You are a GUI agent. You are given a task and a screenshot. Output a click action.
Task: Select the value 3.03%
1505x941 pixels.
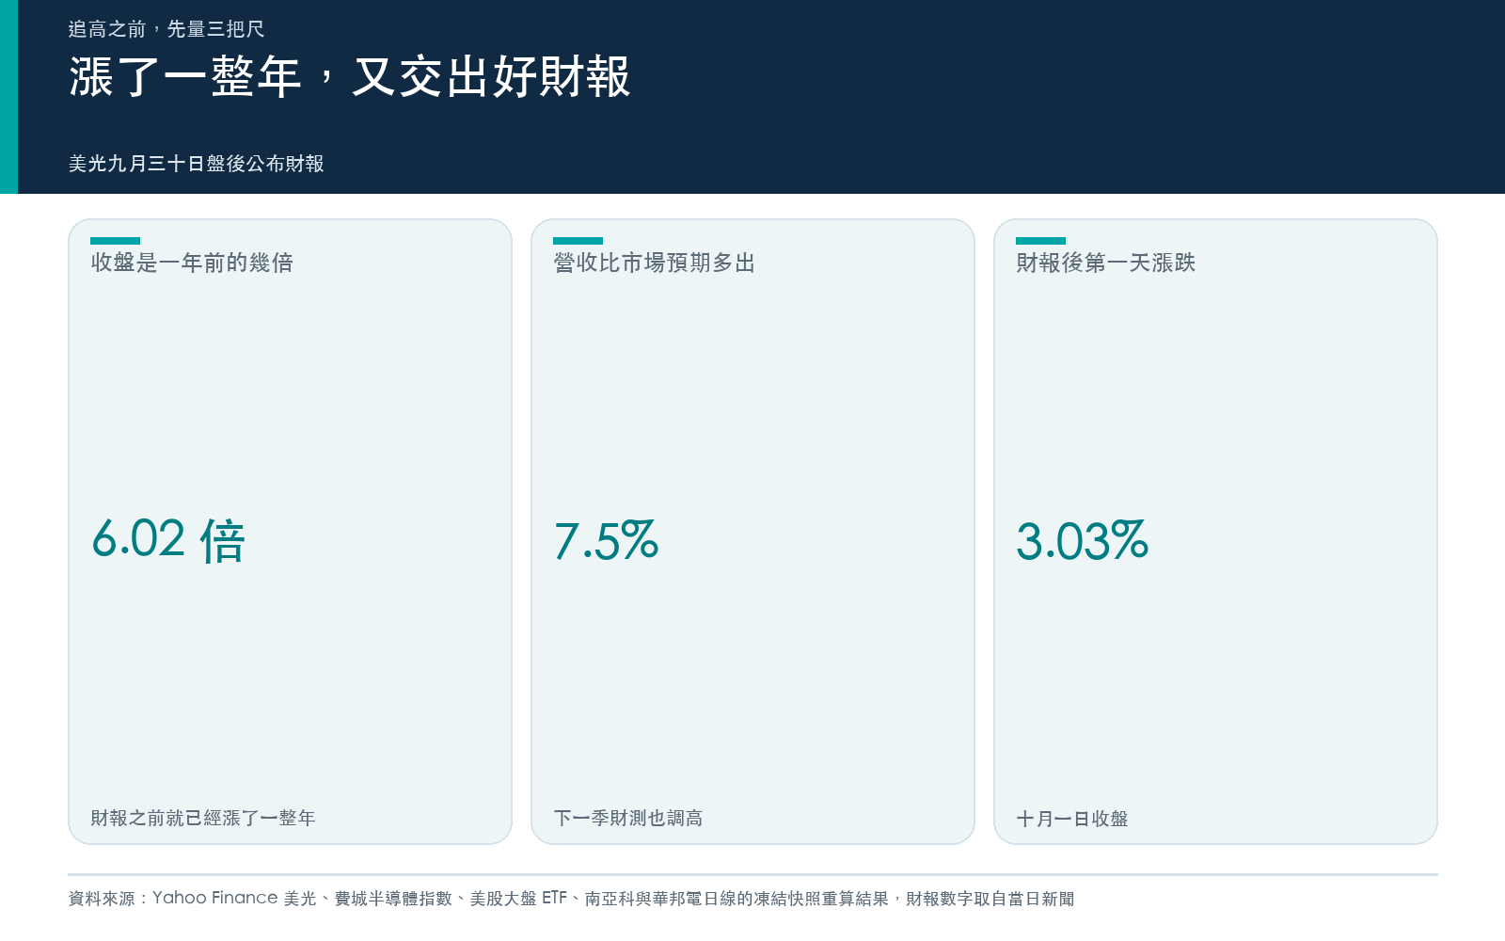1083,540
